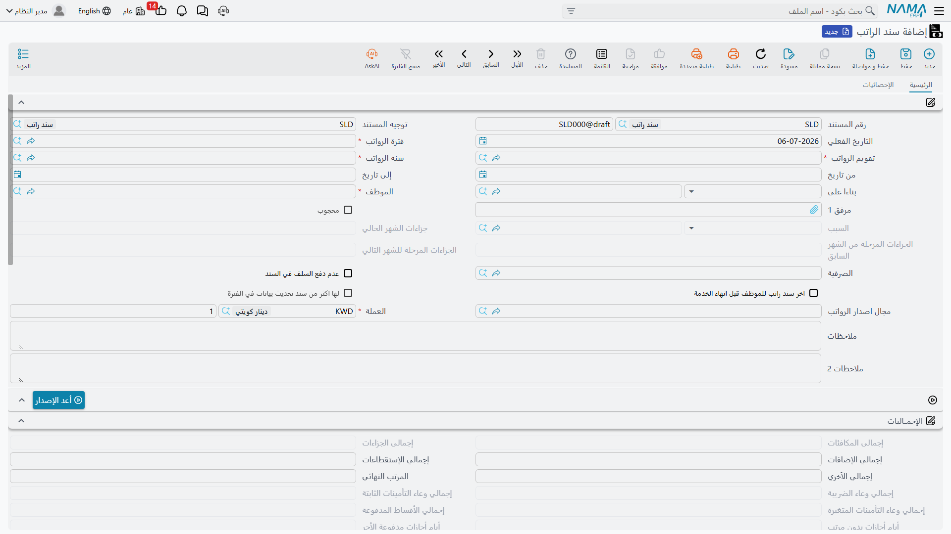Open المزيد (More) options list icon
Viewport: 951px width, 534px height.
tap(23, 54)
